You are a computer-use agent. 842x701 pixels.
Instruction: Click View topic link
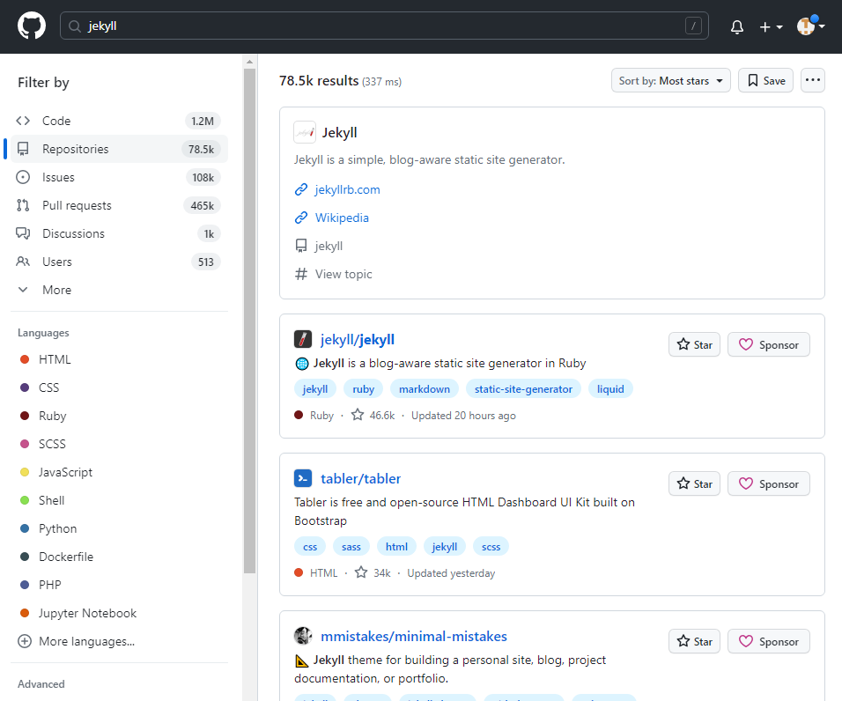click(343, 274)
